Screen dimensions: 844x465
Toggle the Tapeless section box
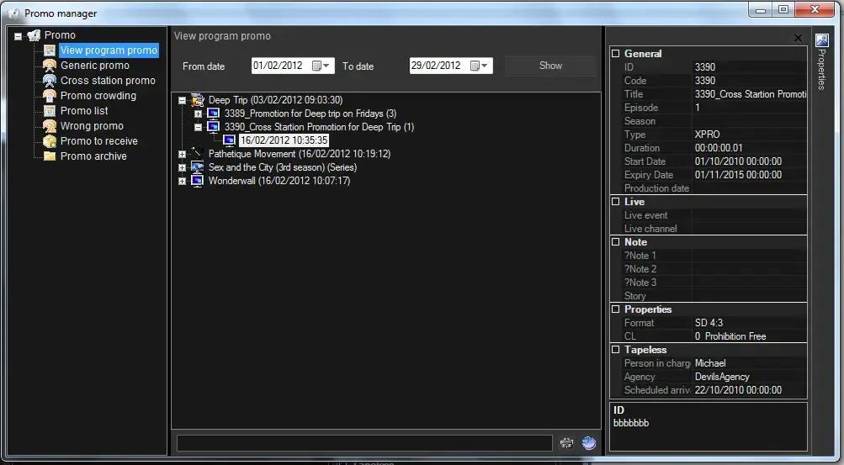615,350
